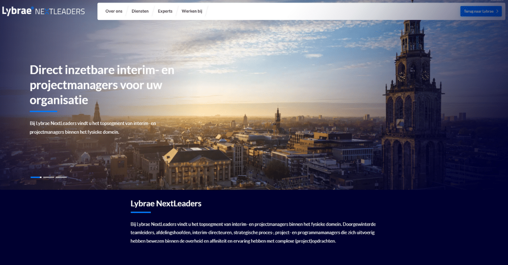
Task: Click the Lybrae NextLeaders logo
Action: pyautogui.click(x=43, y=11)
